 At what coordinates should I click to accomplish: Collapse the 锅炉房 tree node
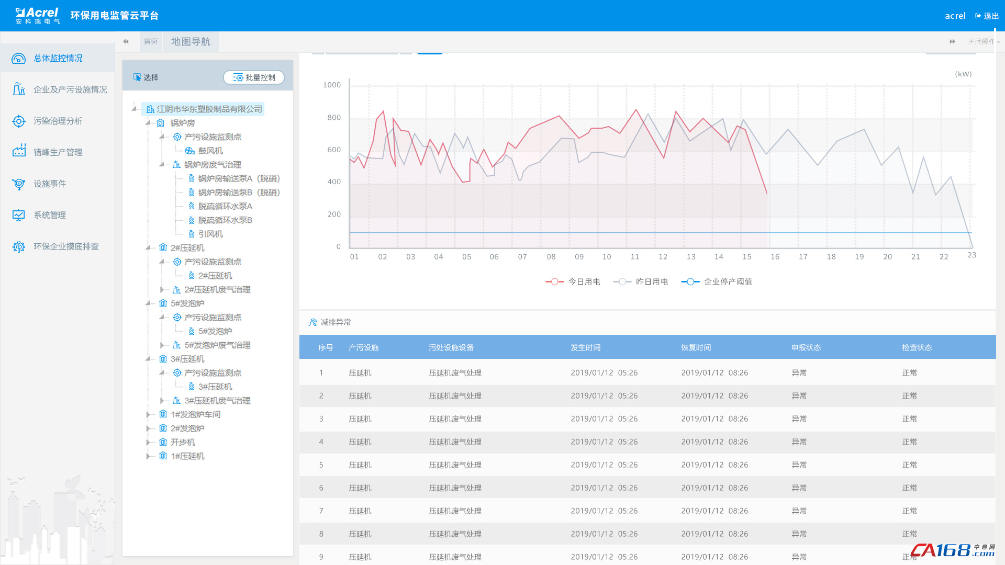[x=148, y=123]
